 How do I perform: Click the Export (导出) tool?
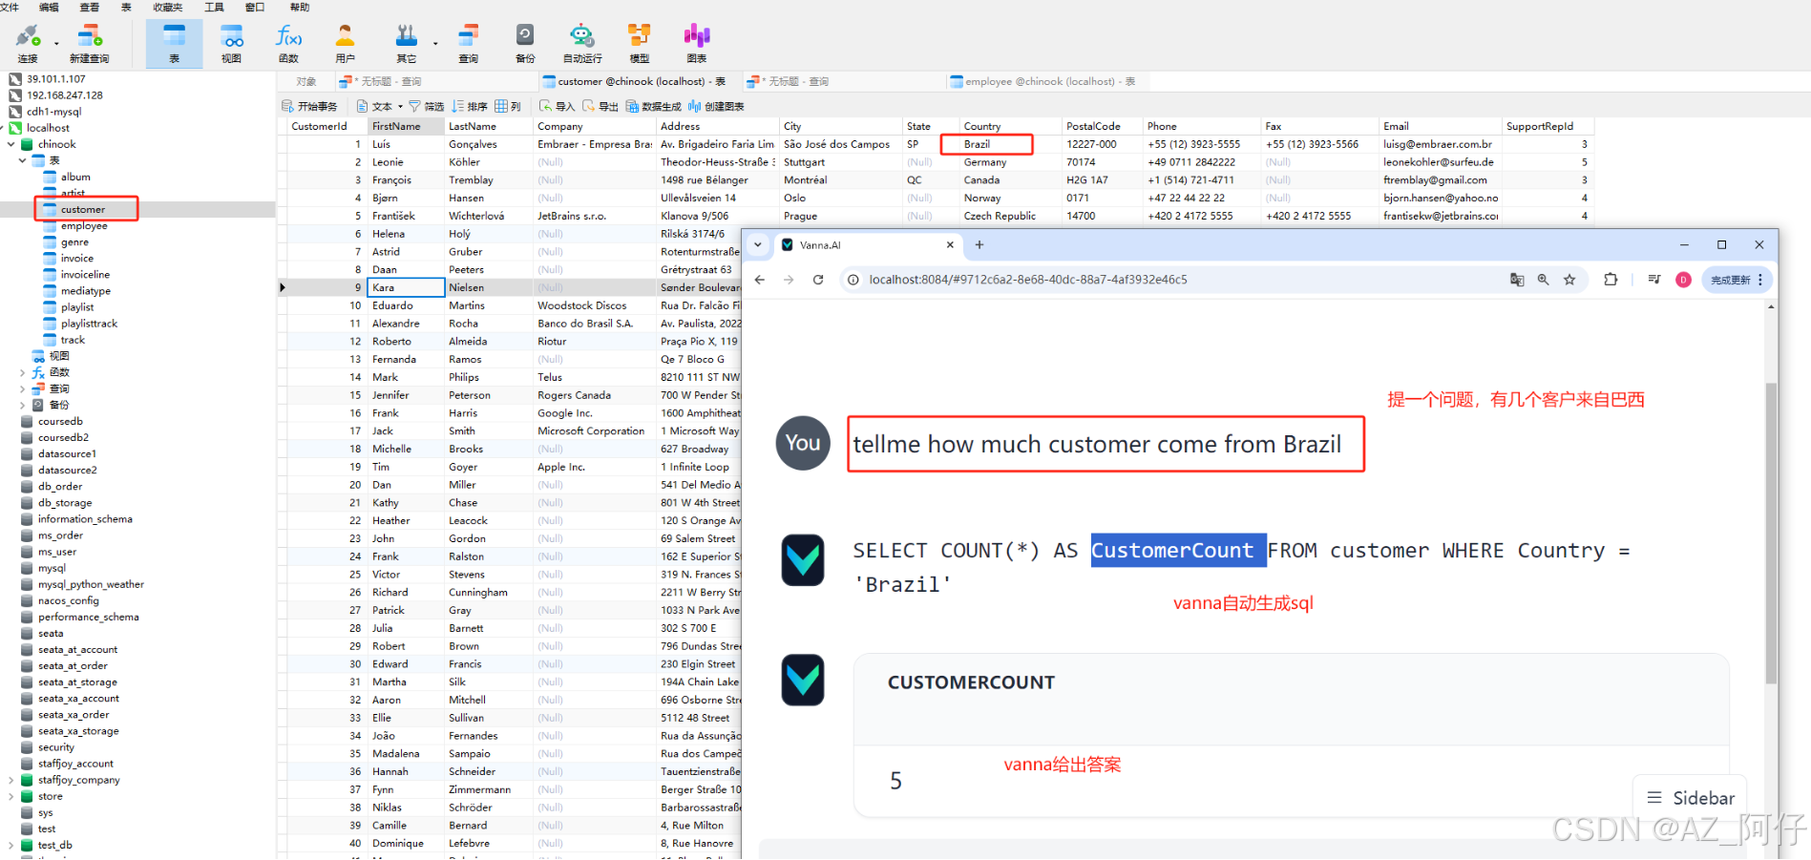pyautogui.click(x=600, y=106)
